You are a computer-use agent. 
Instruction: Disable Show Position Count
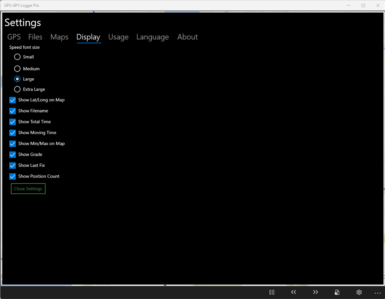tap(12, 176)
